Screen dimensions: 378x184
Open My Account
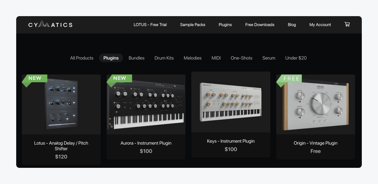320,25
